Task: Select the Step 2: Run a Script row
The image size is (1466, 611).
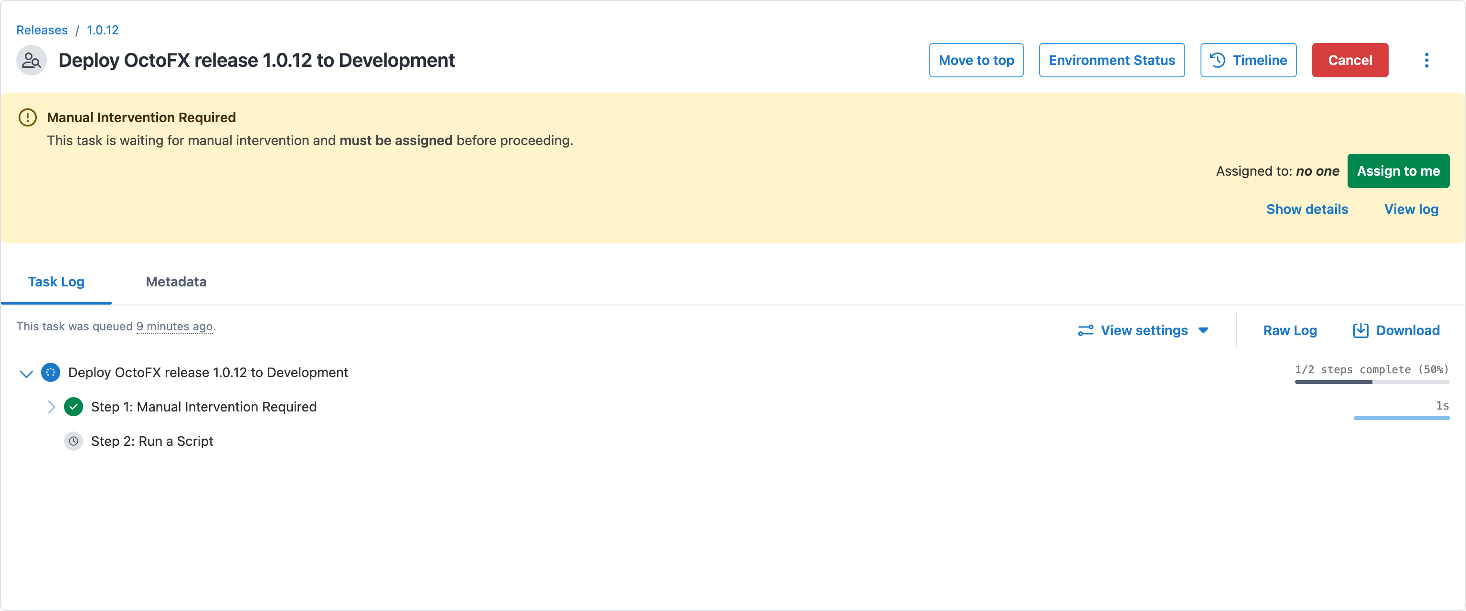Action: (151, 442)
